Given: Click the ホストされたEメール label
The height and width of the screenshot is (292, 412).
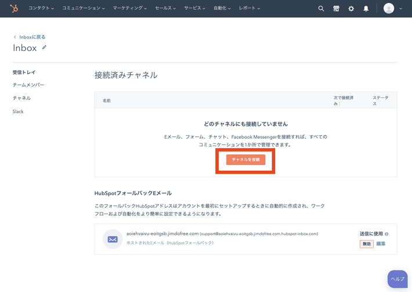Looking at the screenshot, I should click(170, 243).
